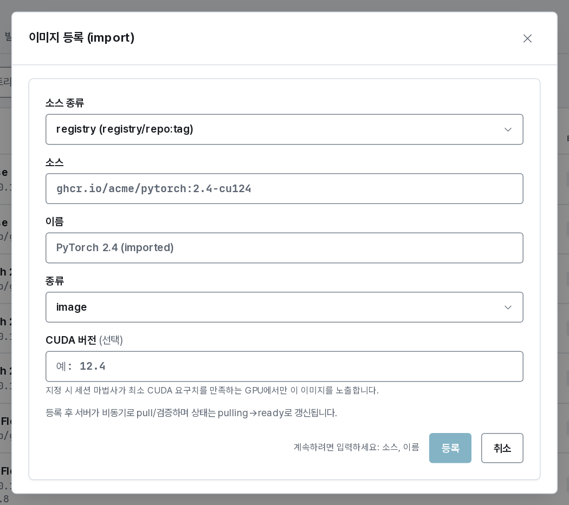Click the 종류 label above image dropdown
Image resolution: width=569 pixels, height=505 pixels.
(x=54, y=281)
